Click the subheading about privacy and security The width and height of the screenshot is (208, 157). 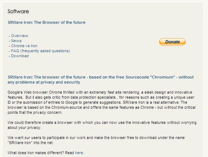(101, 80)
